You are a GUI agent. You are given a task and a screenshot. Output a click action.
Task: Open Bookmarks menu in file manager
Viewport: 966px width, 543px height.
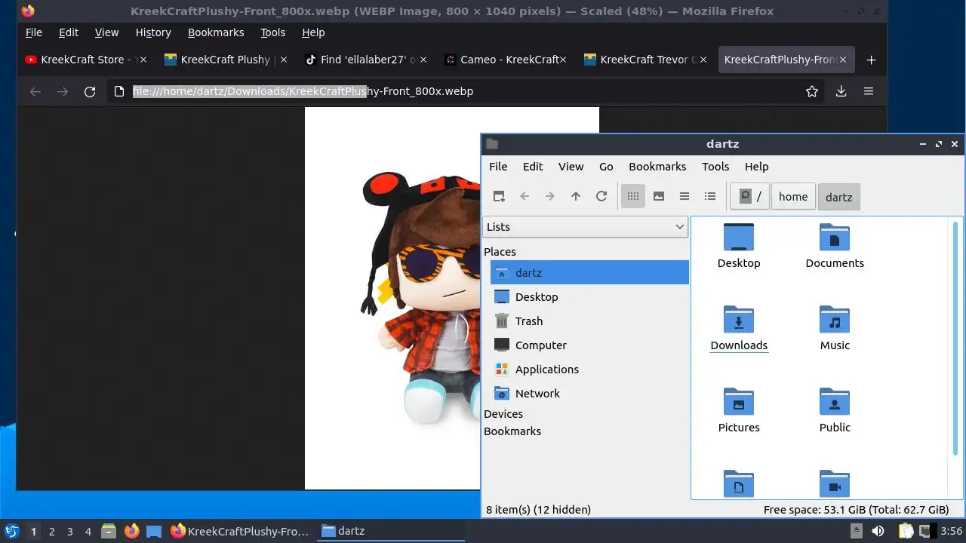pyautogui.click(x=657, y=167)
